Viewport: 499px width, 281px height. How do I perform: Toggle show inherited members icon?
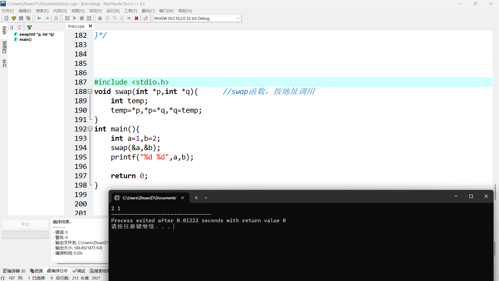(29, 27)
